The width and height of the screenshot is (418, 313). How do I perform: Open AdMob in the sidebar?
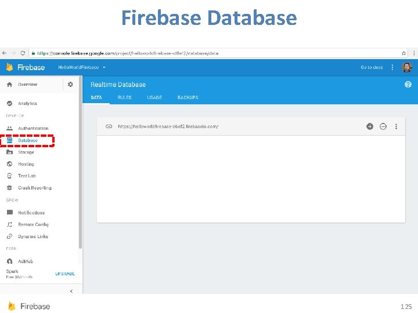pyautogui.click(x=20, y=261)
